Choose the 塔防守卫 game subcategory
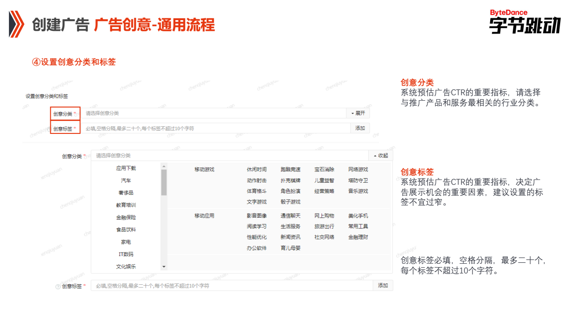This screenshot has height=312, width=570. click(358, 180)
